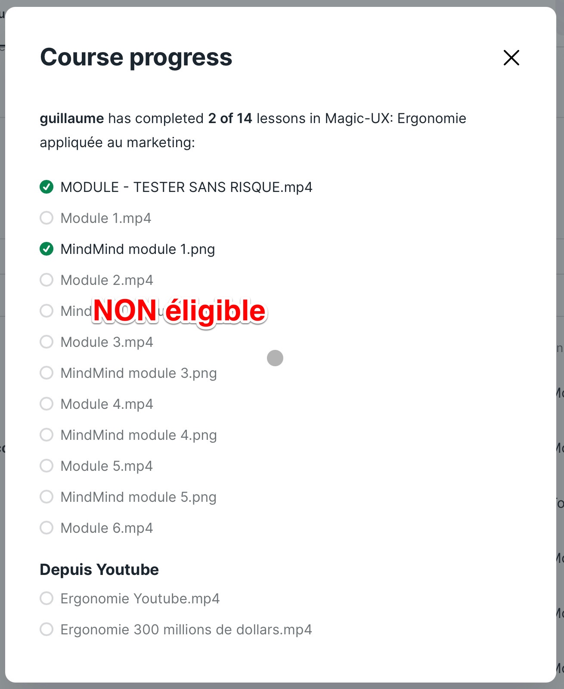The width and height of the screenshot is (564, 689).
Task: Select the circle beside Module 6.mp4
Action: (x=46, y=528)
